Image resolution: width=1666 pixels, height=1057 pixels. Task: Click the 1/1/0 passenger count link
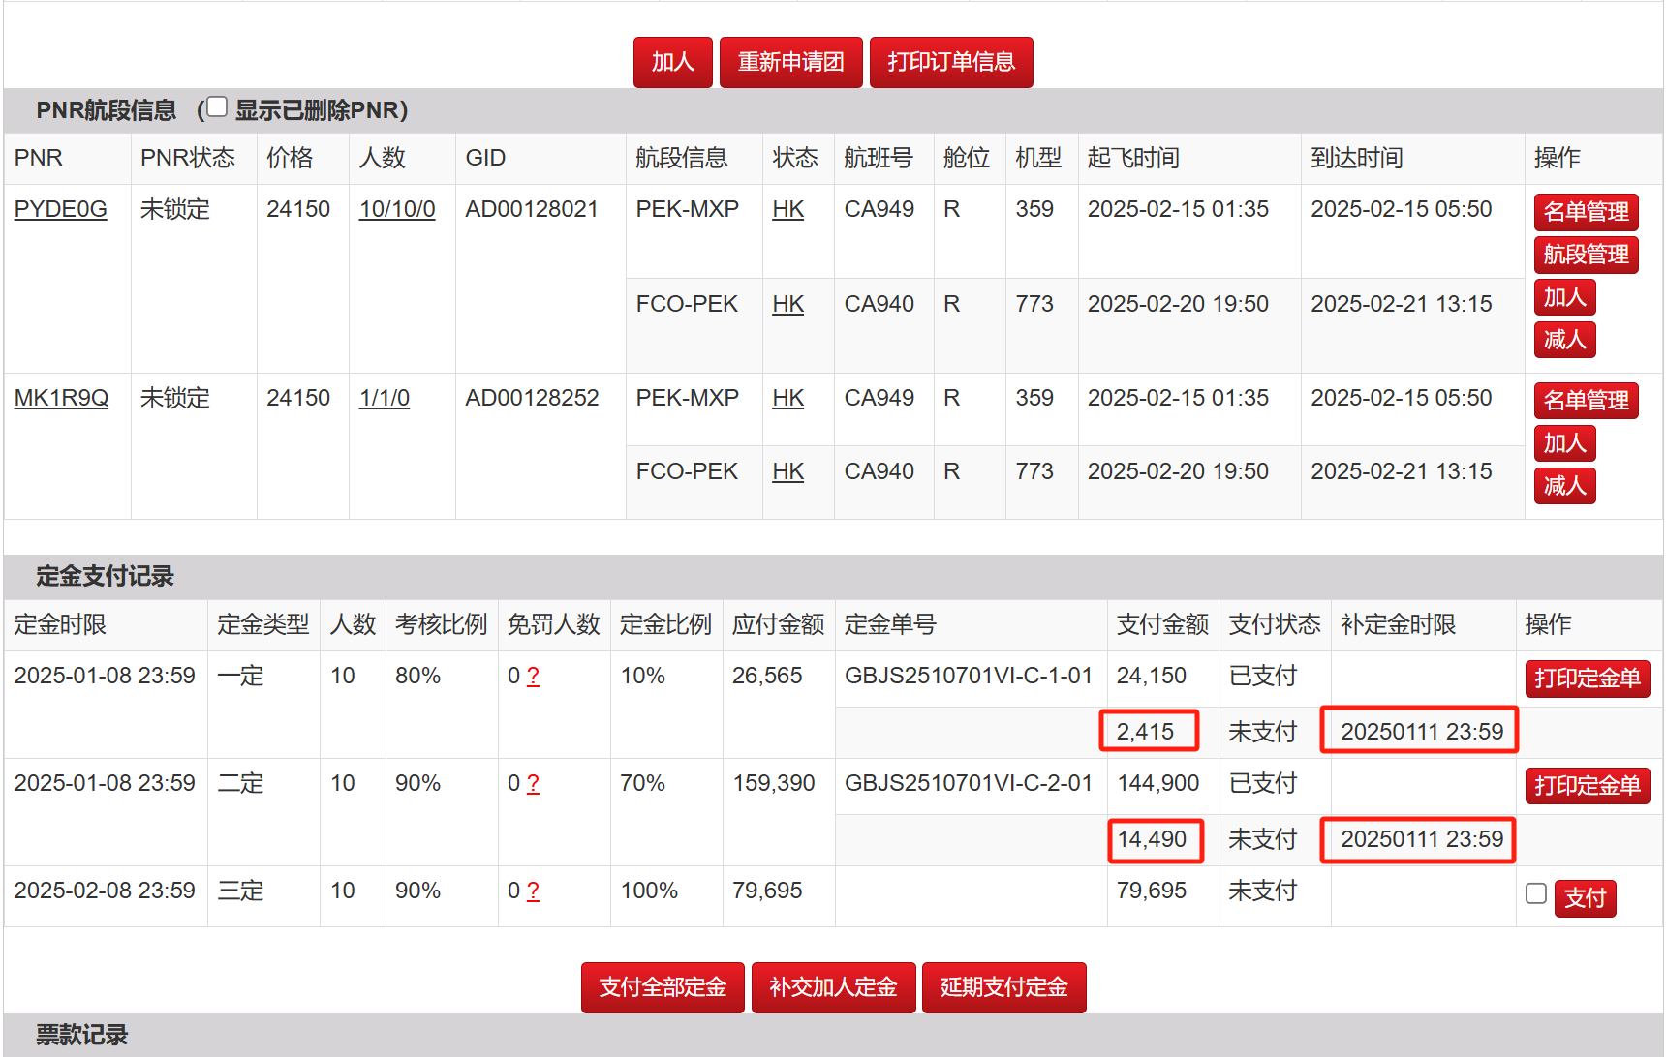point(384,398)
